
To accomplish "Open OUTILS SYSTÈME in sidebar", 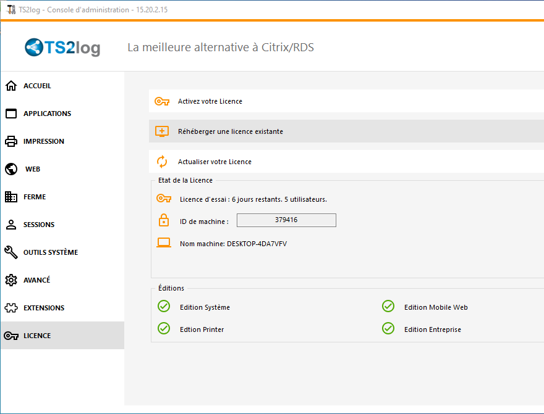I will coord(62,252).
